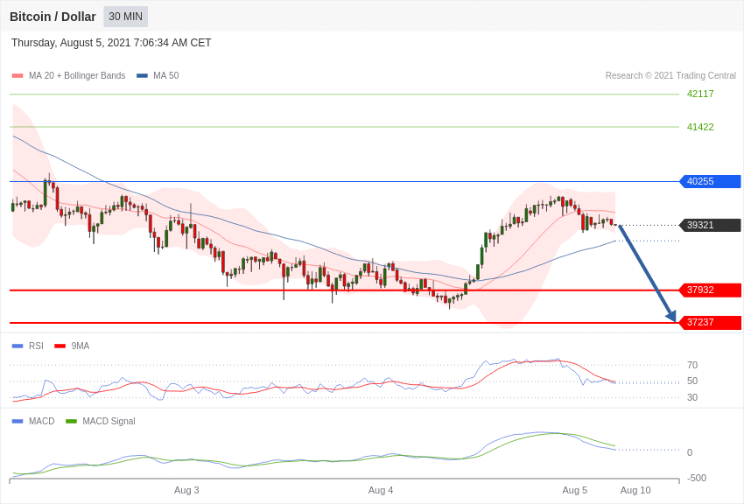This screenshot has height=504, width=744.
Task: Click the green MACD Signal legend swatch
Action: (x=71, y=421)
